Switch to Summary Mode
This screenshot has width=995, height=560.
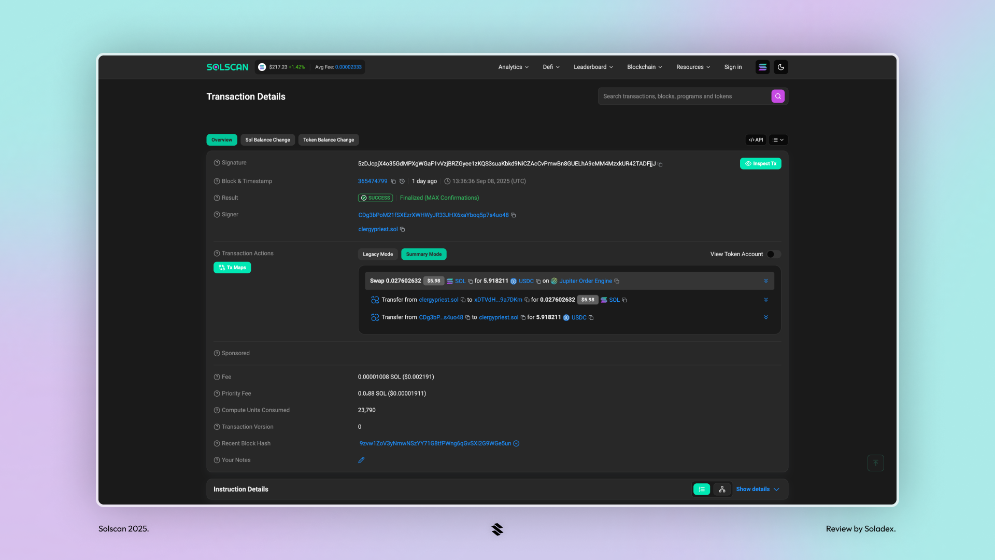click(423, 254)
